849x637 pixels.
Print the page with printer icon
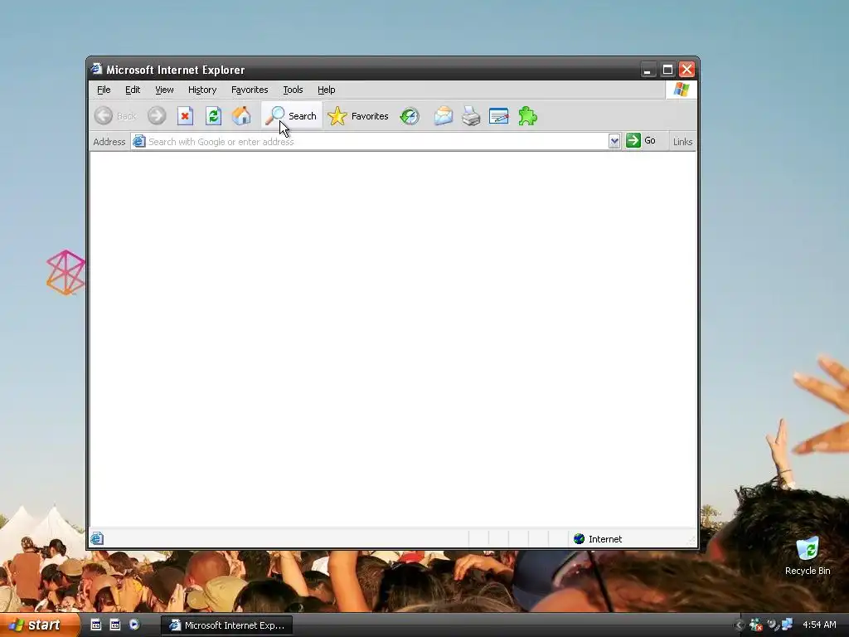(471, 116)
